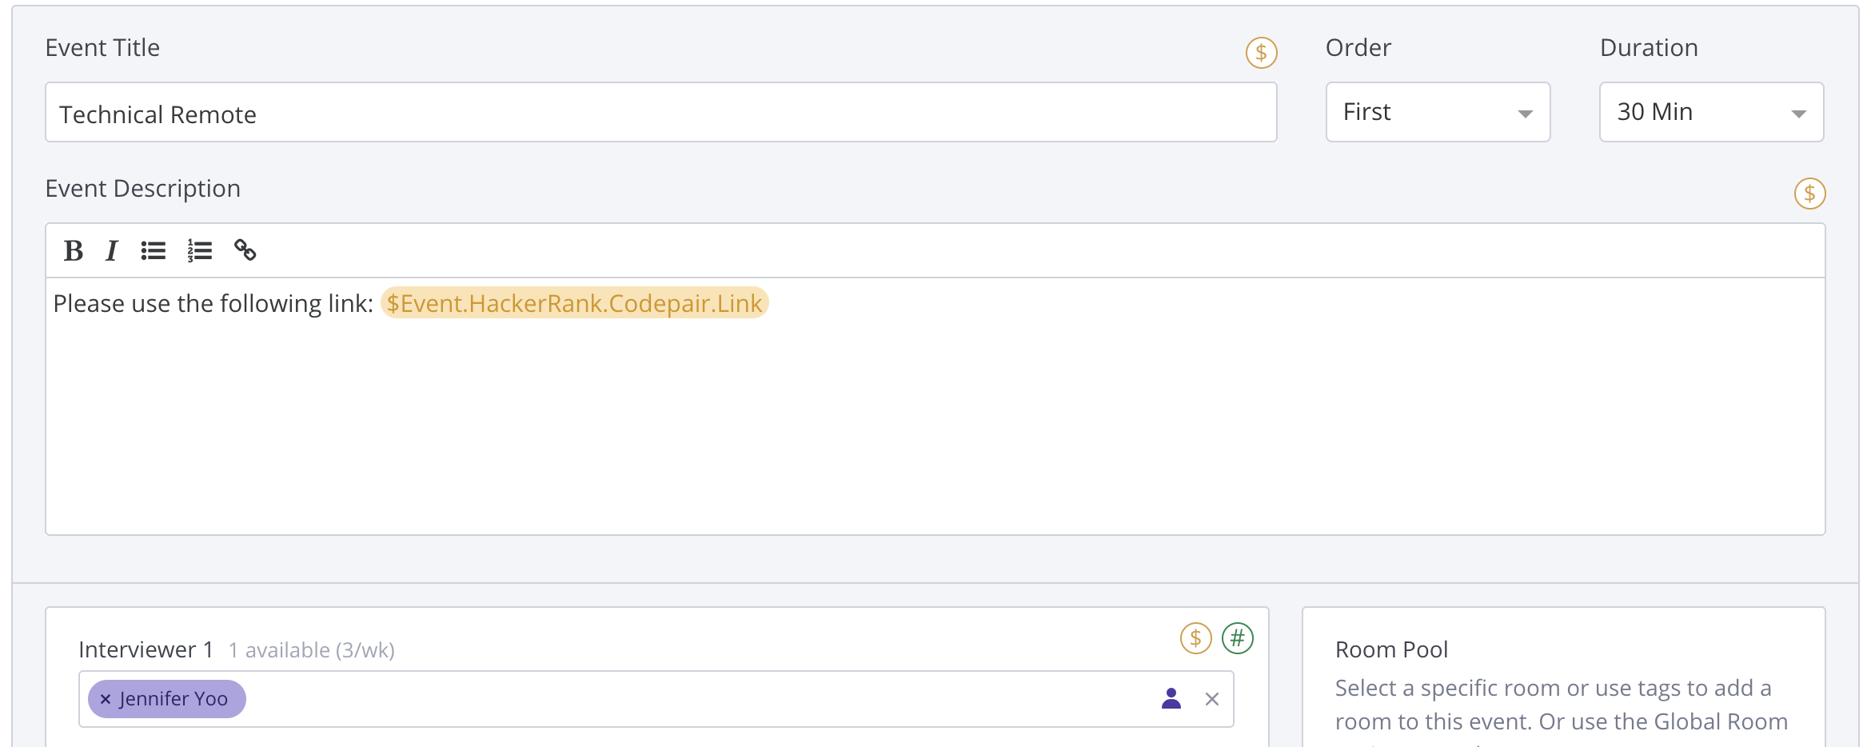Click the dollar token icon beside Event Description
Image resolution: width=1871 pixels, height=747 pixels.
pos(1809,194)
